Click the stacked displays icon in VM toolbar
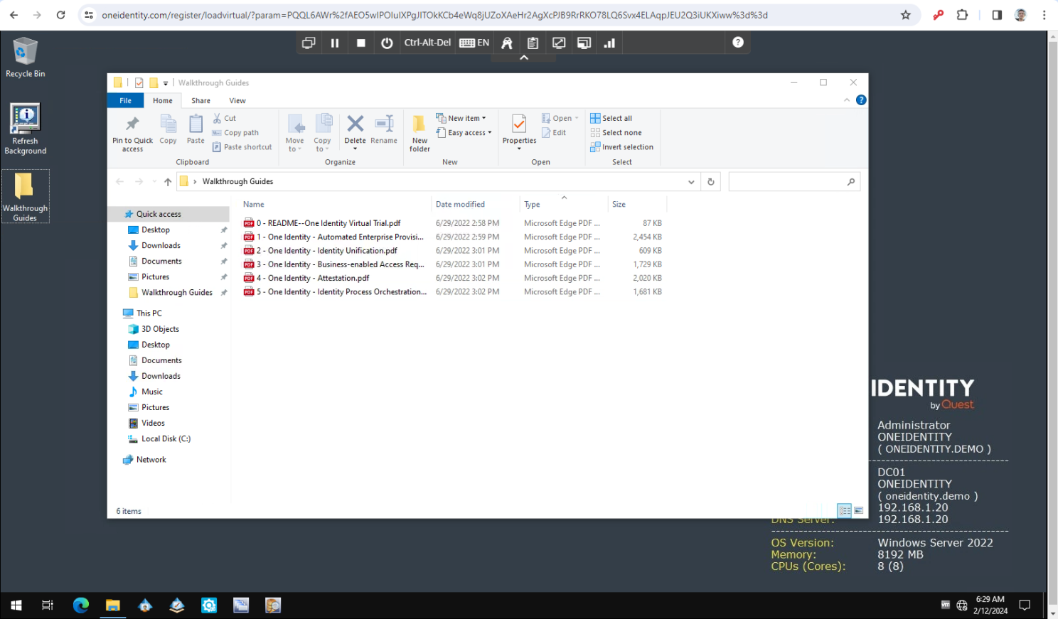This screenshot has width=1058, height=619. pyautogui.click(x=584, y=43)
